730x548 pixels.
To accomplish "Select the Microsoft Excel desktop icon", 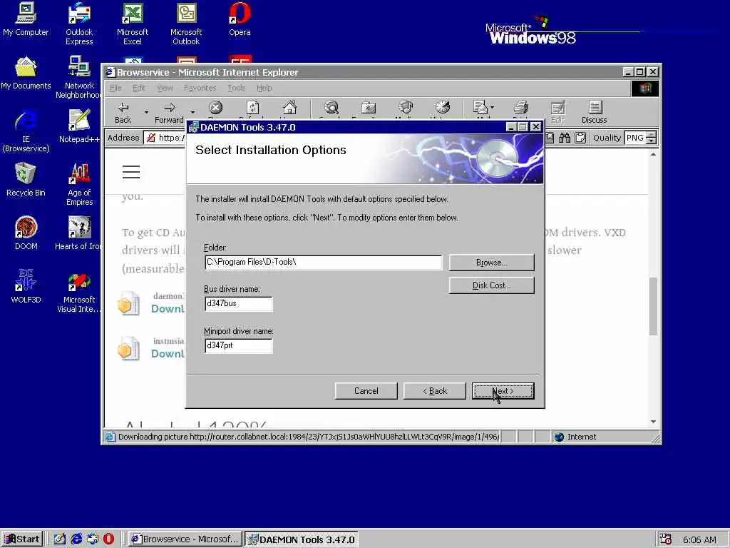I will [x=132, y=24].
